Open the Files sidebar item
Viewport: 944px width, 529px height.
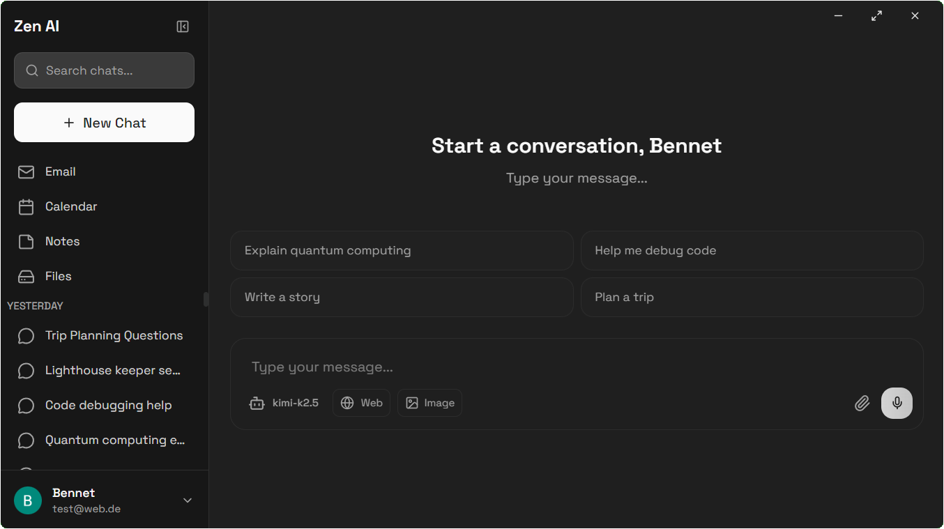click(105, 276)
